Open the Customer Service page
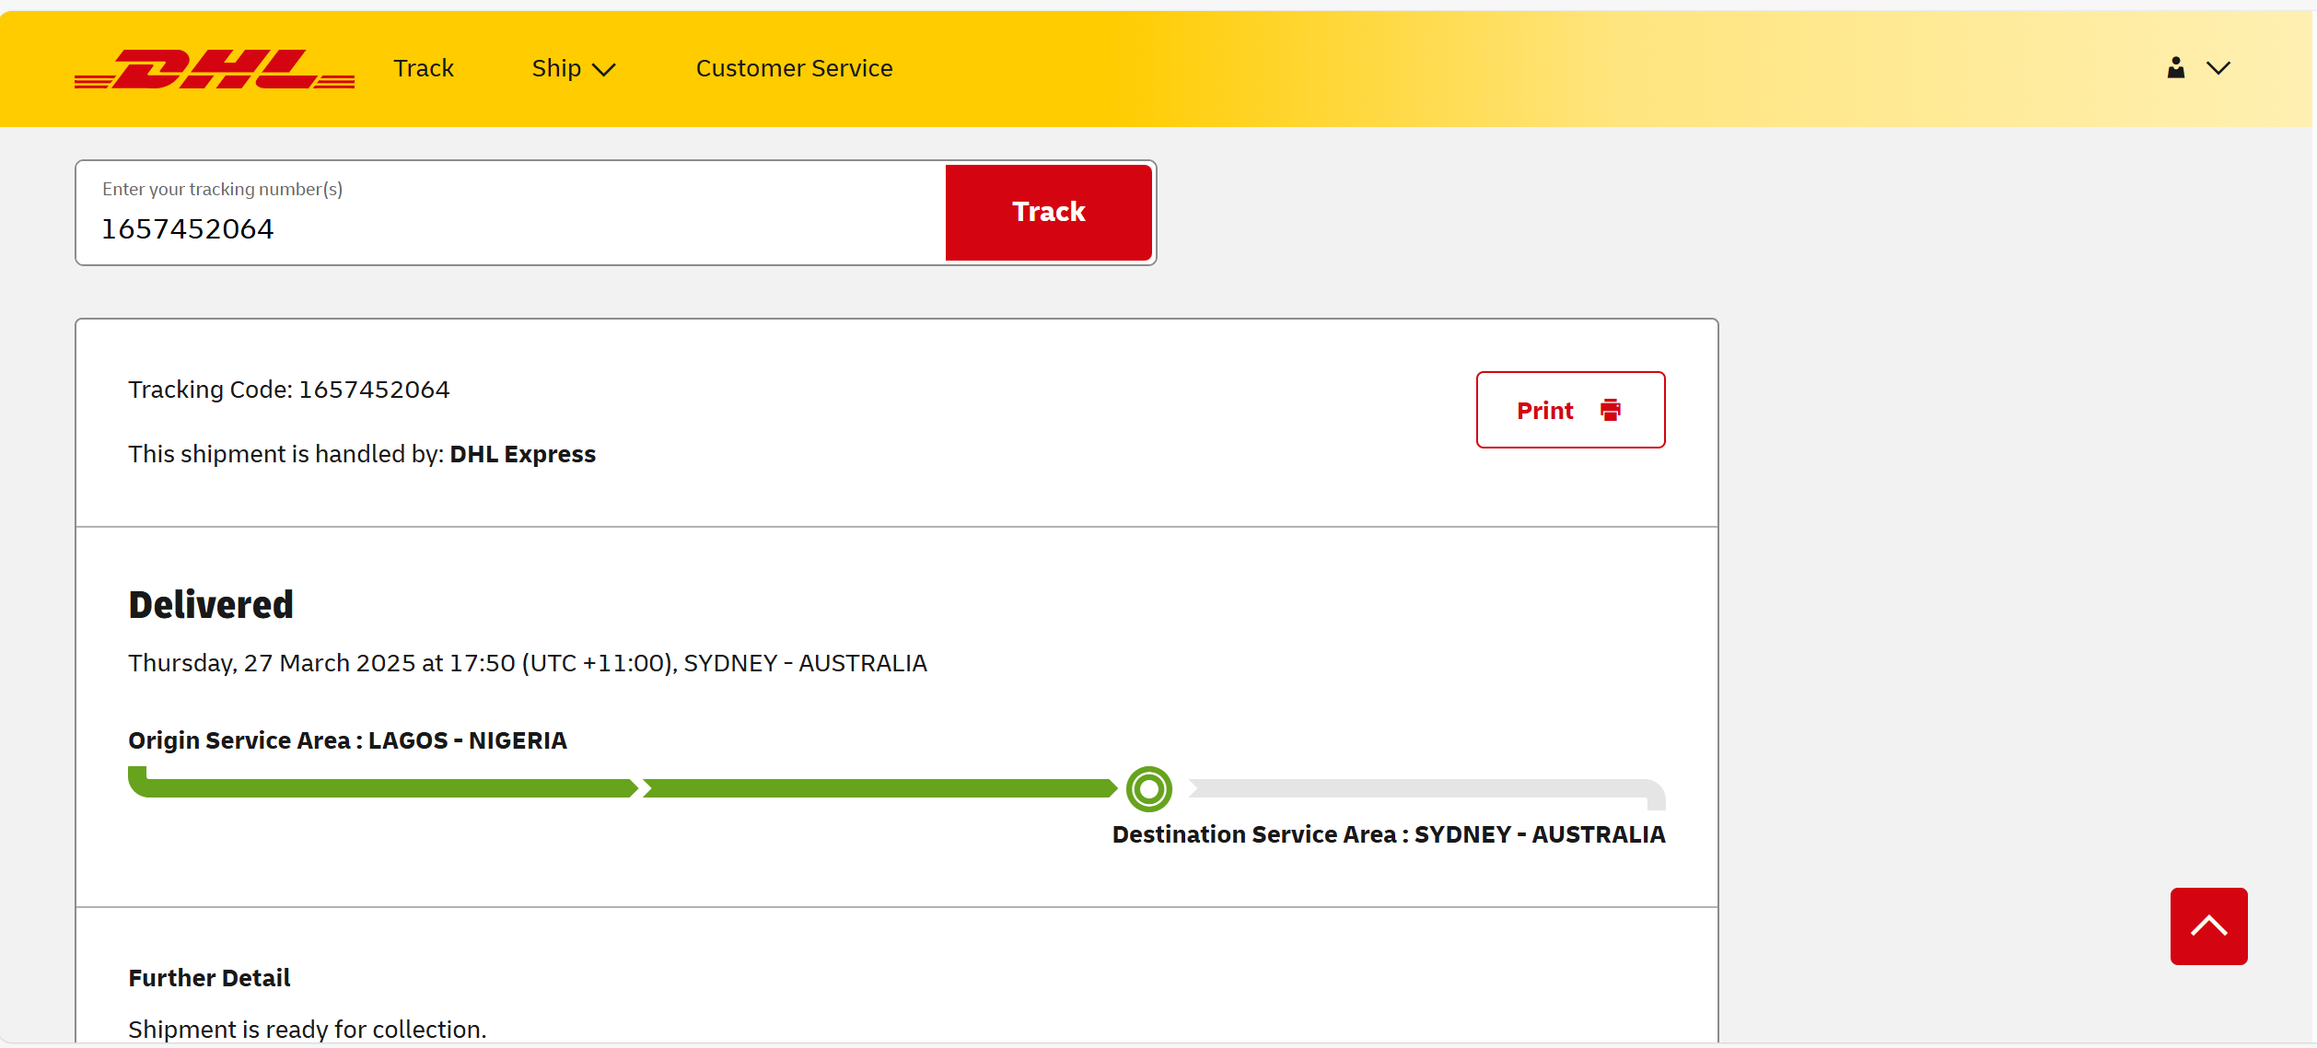The height and width of the screenshot is (1048, 2317). coord(794,68)
